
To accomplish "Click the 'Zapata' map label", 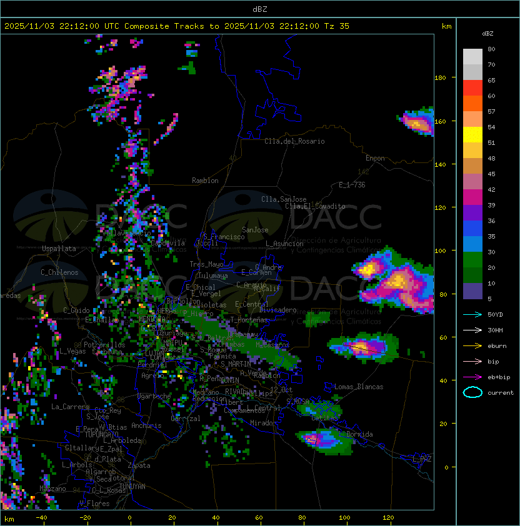I will click(139, 465).
